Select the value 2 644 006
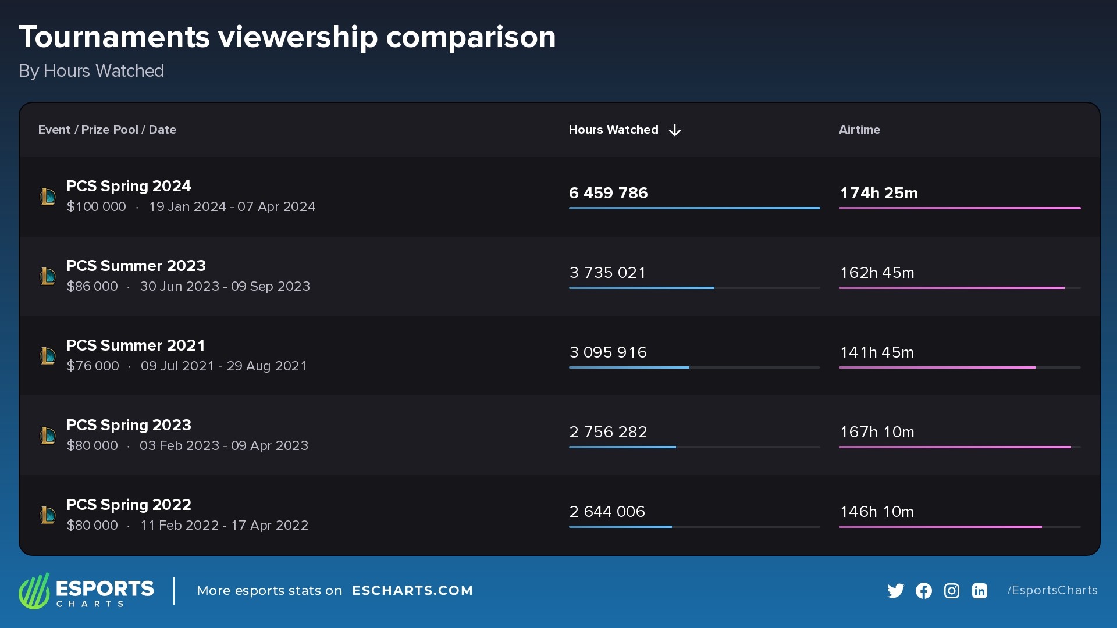The image size is (1117, 628). tap(607, 512)
